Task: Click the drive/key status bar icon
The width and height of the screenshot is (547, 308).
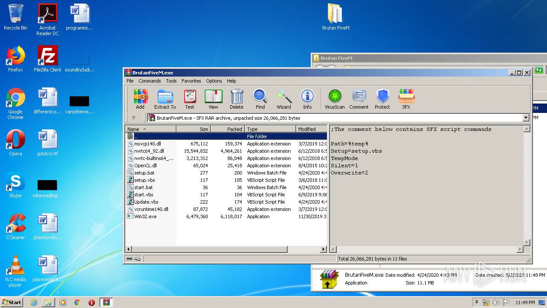Action: tap(134, 259)
